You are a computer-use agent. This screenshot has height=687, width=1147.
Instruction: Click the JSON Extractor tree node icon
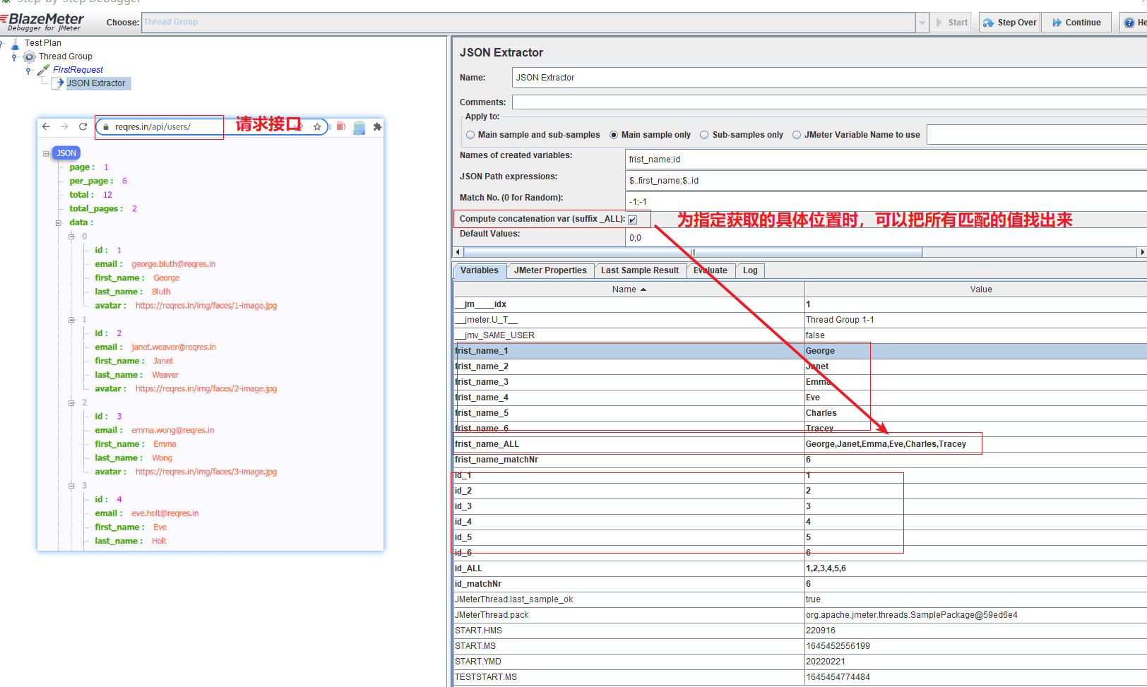[x=59, y=83]
